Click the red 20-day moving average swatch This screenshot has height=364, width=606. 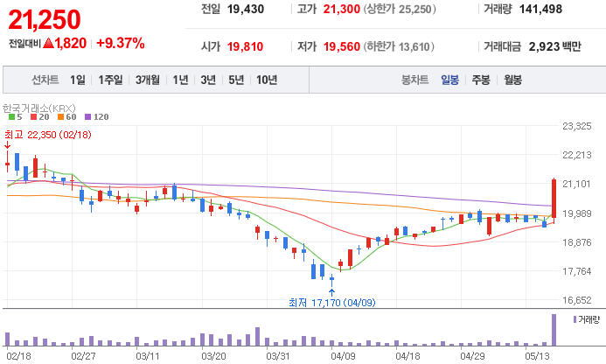33,117
